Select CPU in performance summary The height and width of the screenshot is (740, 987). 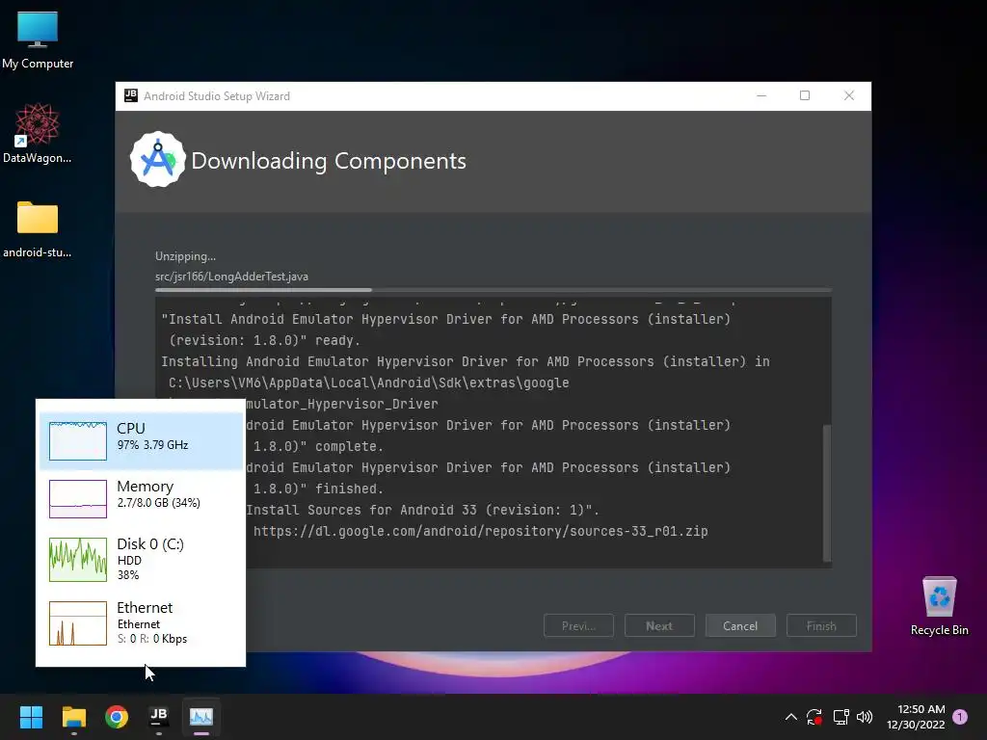pyautogui.click(x=141, y=440)
